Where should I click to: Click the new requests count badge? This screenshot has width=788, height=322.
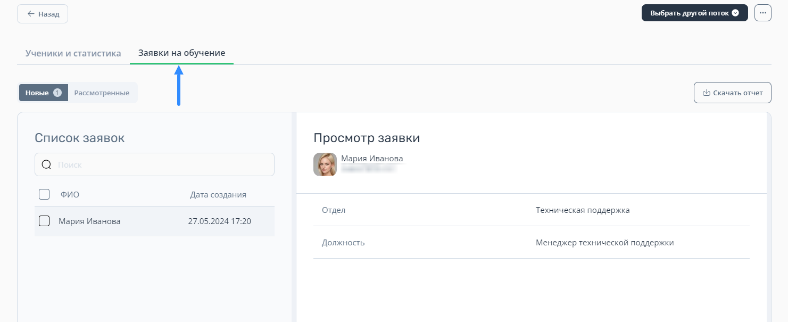(57, 93)
